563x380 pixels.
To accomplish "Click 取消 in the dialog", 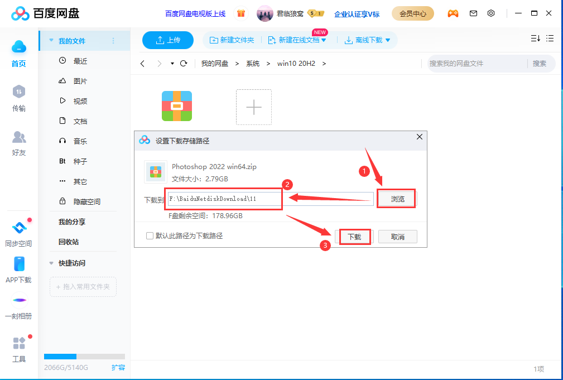I will 397,237.
